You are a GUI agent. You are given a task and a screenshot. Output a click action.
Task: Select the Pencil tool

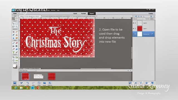click(x=17, y=52)
